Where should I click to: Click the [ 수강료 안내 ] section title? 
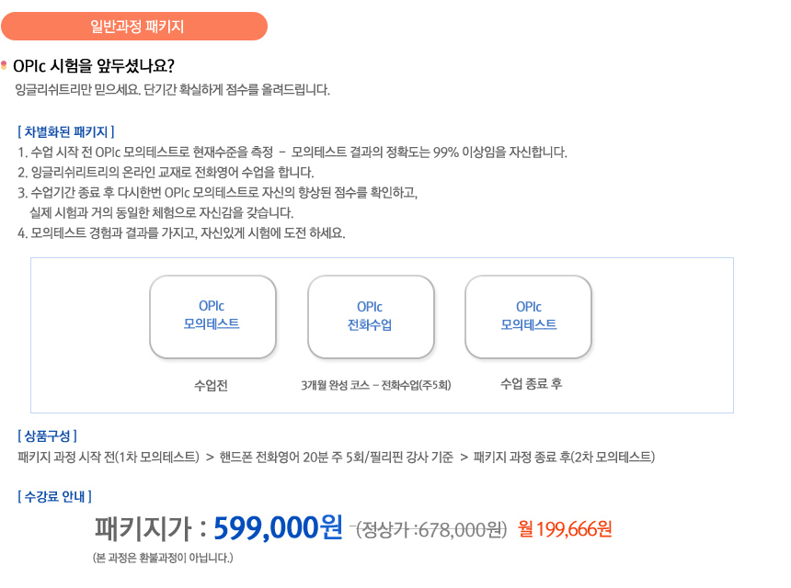(54, 497)
